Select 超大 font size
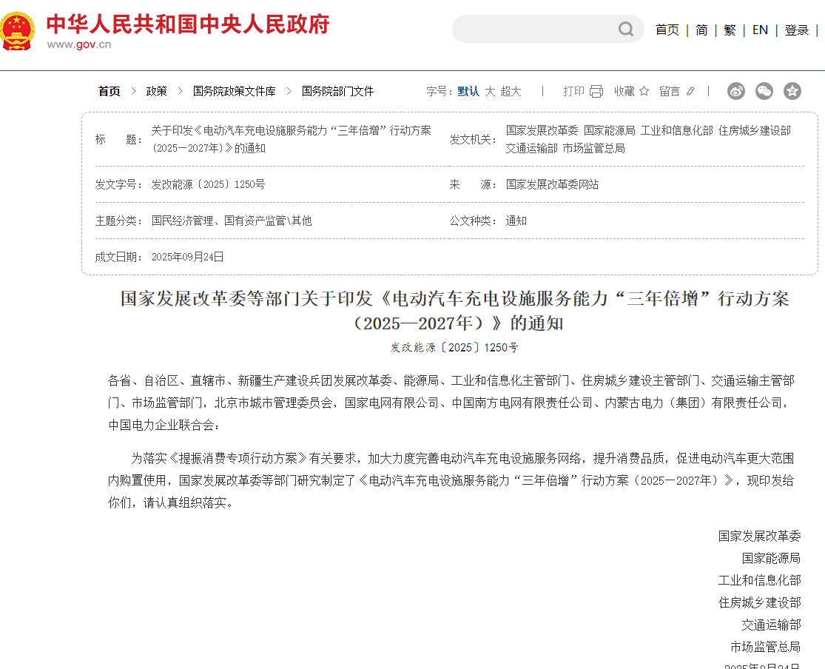825x669 pixels. [511, 91]
